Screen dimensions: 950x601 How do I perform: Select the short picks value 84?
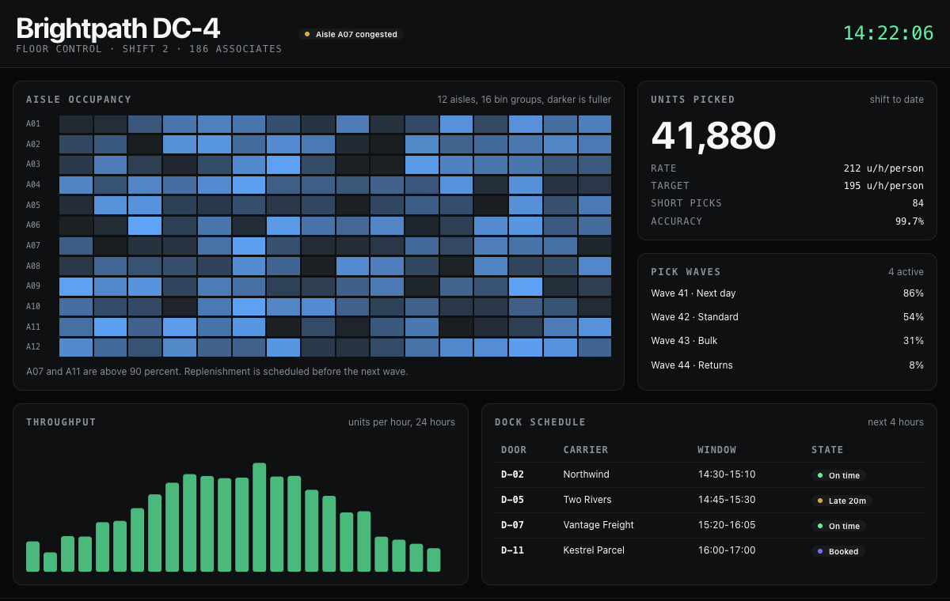coord(918,203)
